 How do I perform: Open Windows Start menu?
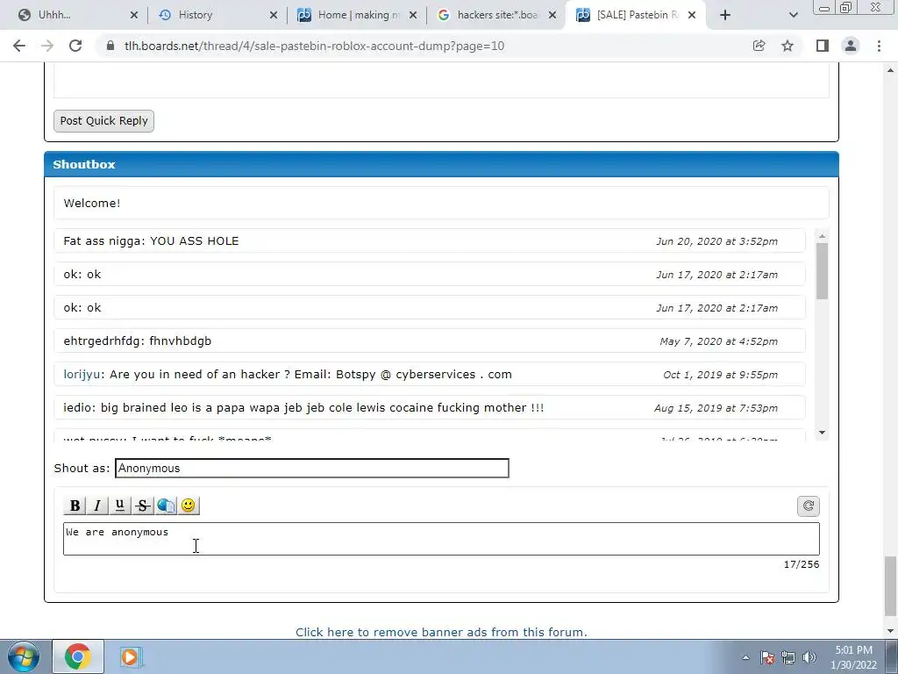coord(24,656)
